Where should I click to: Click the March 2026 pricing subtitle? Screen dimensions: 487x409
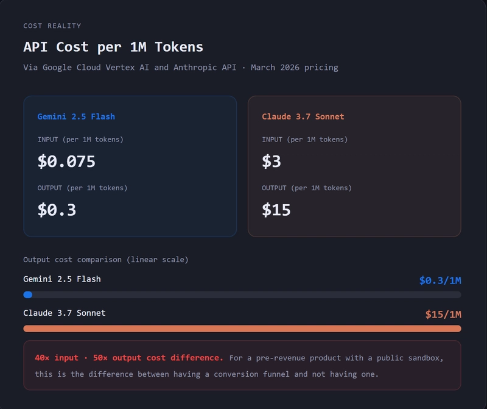(180, 68)
